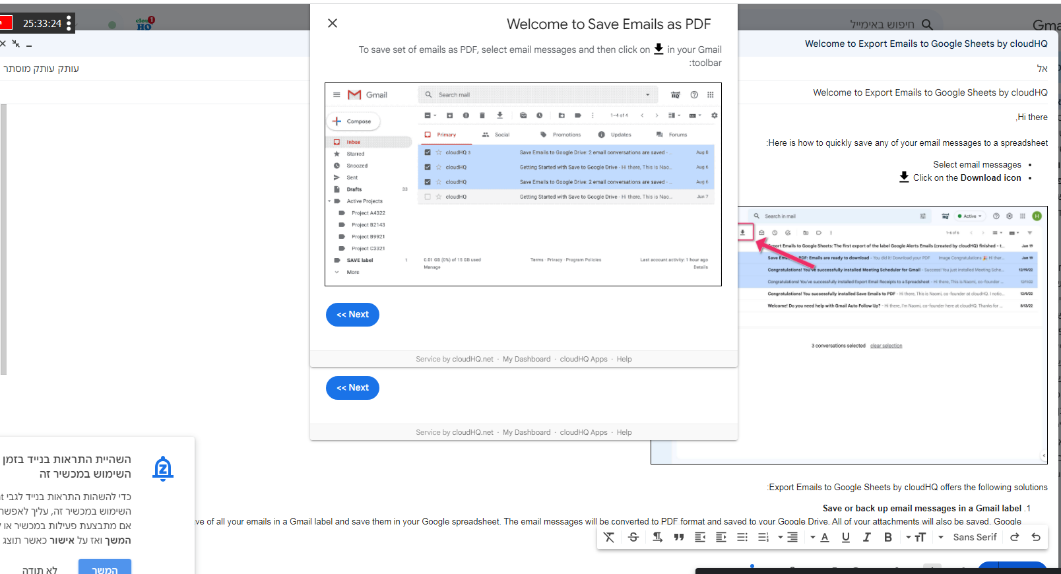Undo the last action in the compose toolbar

[x=1036, y=537]
